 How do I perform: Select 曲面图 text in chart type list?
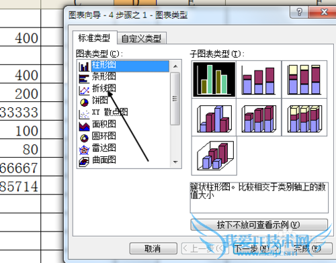pos(104,160)
